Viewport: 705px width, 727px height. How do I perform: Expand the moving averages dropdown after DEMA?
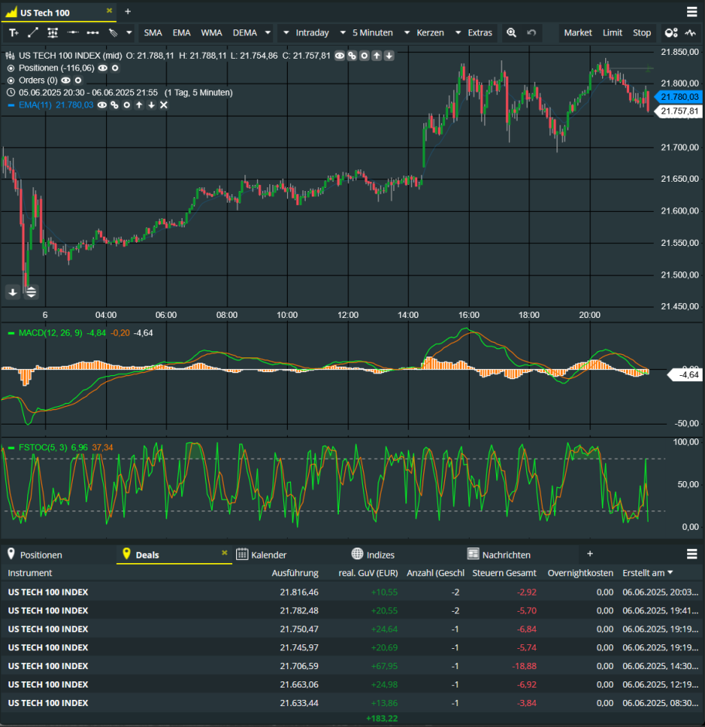tap(268, 33)
